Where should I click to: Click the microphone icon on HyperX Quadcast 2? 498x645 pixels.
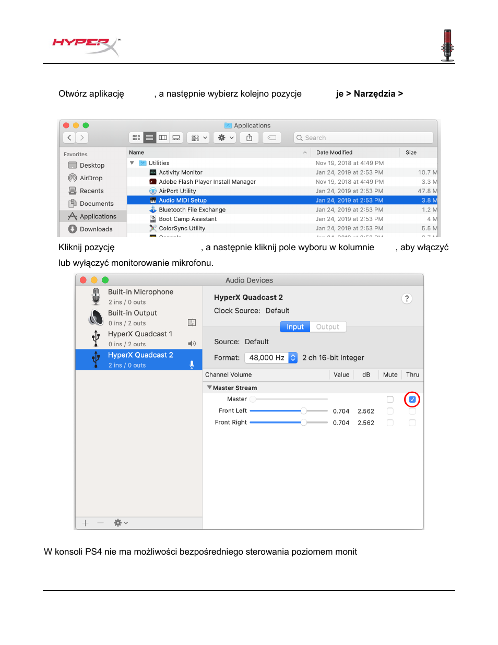coord(192,365)
